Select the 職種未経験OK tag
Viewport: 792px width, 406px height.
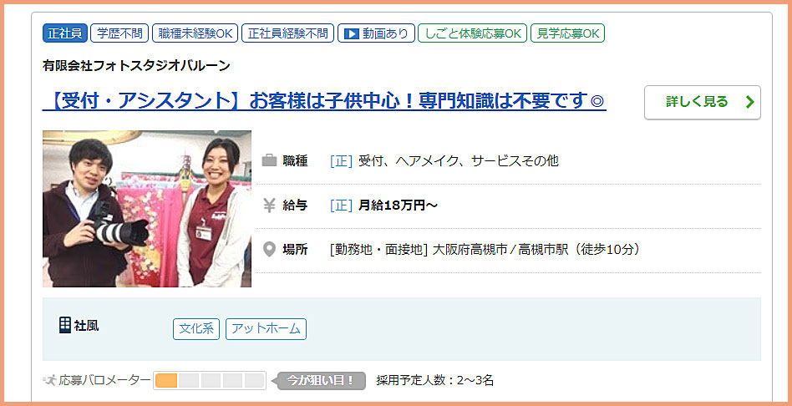point(195,33)
